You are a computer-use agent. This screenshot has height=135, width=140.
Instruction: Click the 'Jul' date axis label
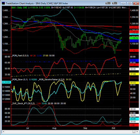point(28,128)
